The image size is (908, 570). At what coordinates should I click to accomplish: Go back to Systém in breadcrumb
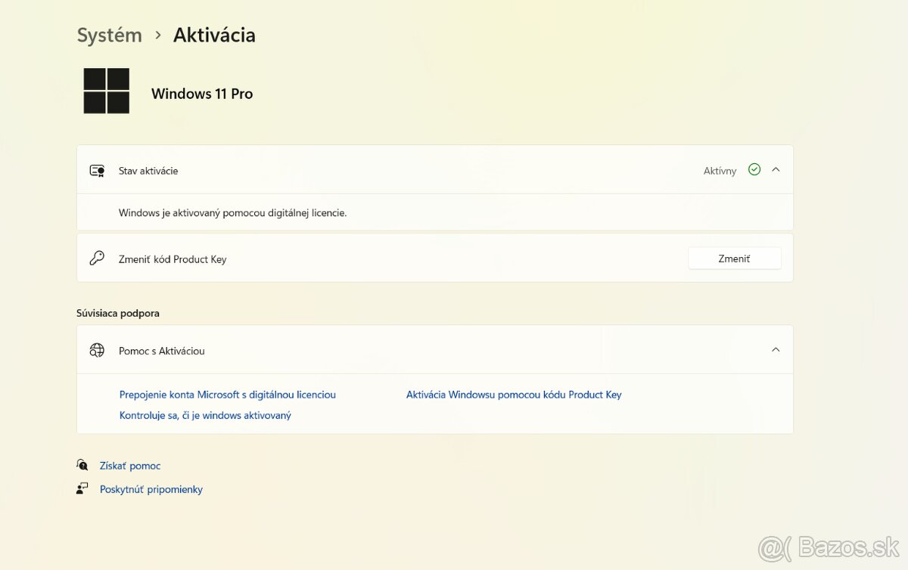pyautogui.click(x=110, y=36)
